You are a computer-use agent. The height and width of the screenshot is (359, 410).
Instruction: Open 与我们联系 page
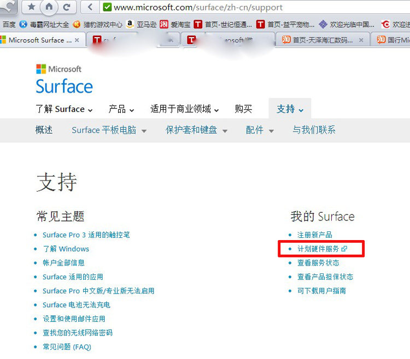click(314, 130)
